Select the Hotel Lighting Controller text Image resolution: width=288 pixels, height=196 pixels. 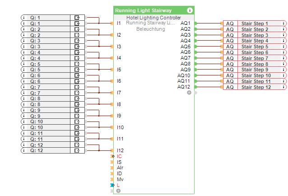click(153, 18)
